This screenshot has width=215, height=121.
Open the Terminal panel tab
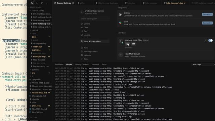pyautogui.click(x=95, y=65)
